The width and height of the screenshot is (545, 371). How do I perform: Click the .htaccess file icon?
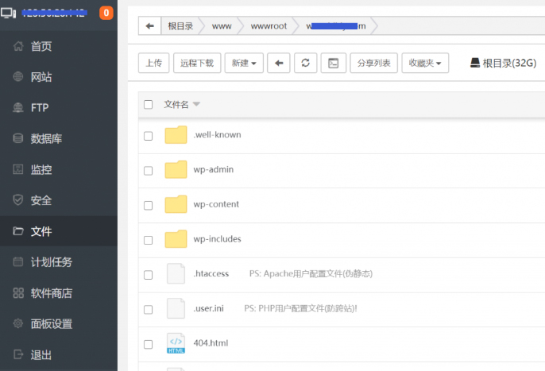pos(176,274)
